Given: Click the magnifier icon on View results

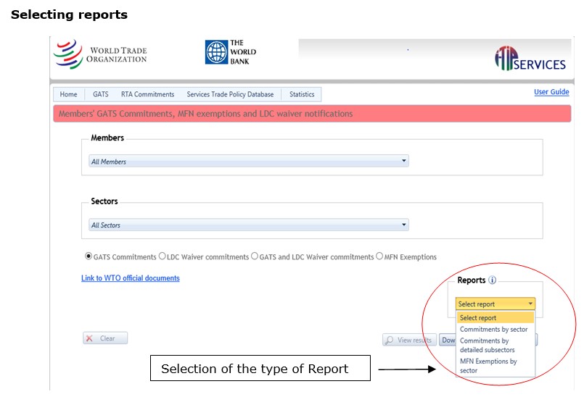Looking at the screenshot, I should coord(389,340).
